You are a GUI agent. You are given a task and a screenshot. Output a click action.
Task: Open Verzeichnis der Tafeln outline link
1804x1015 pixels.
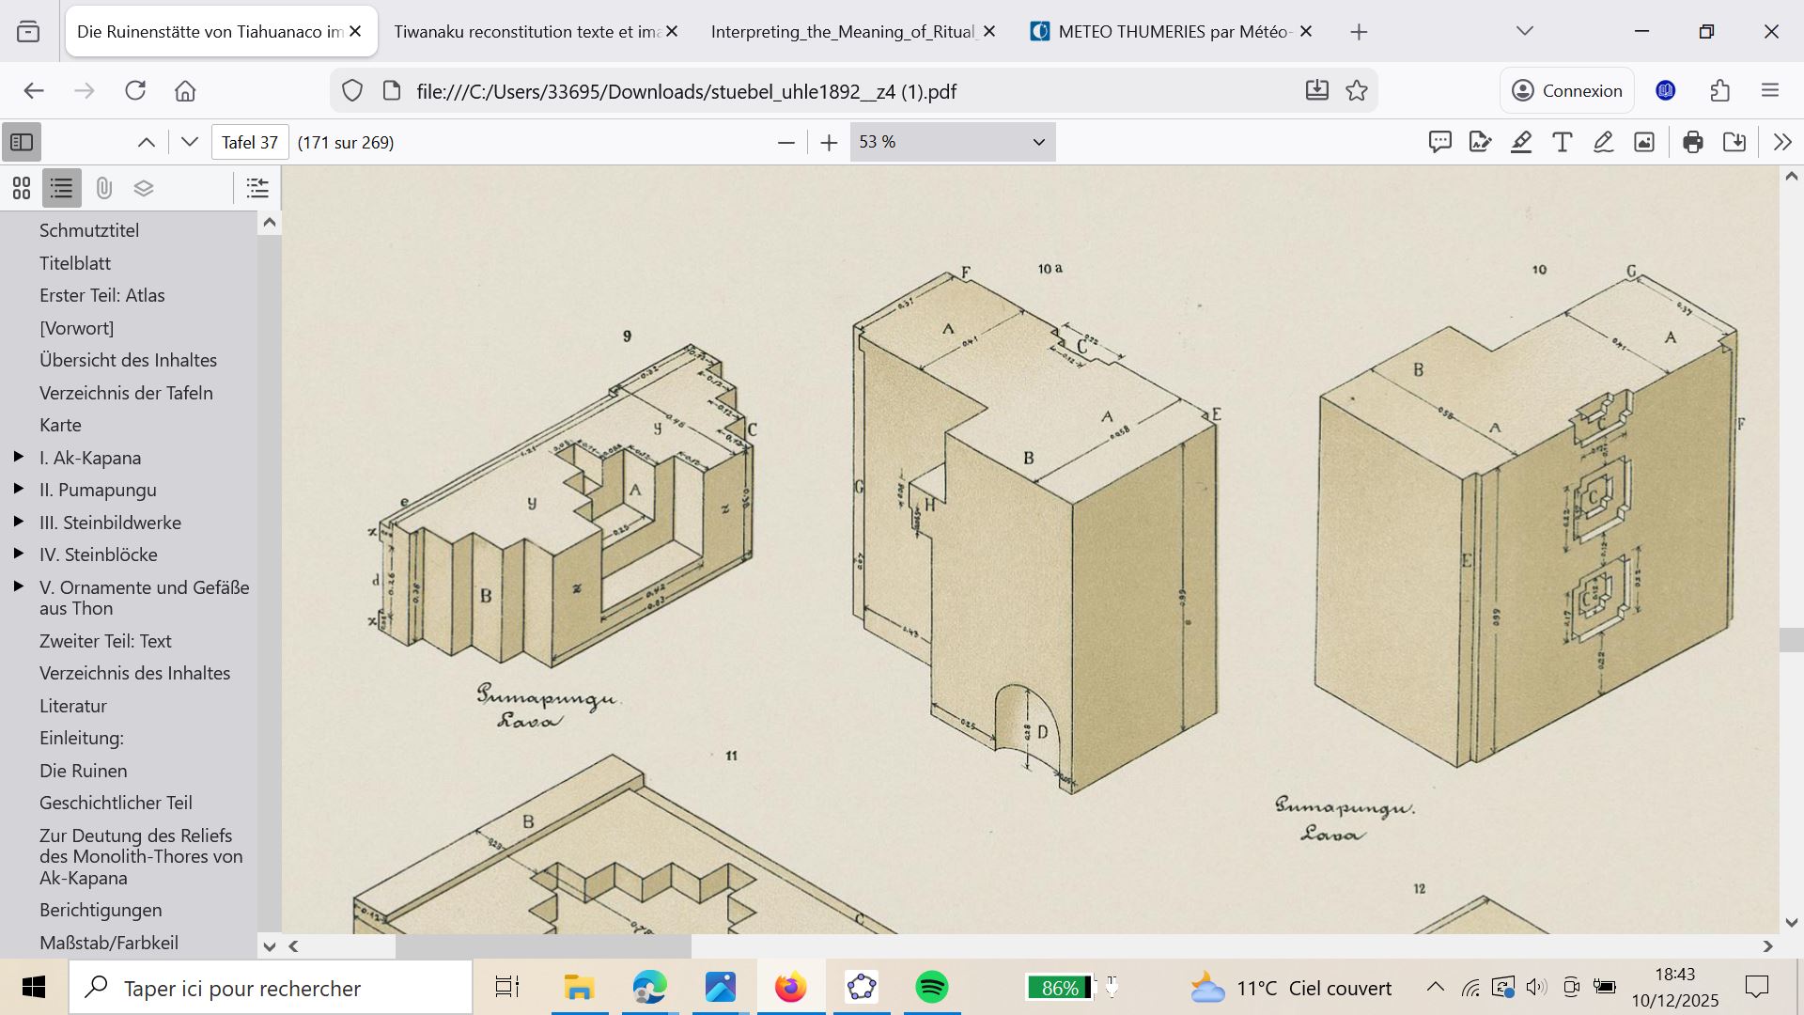coord(126,393)
